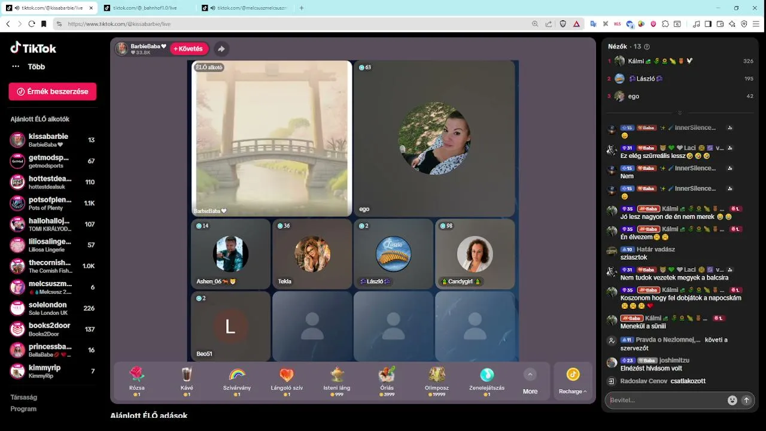The height and width of the screenshot is (431, 766).
Task: Send the Szivárvány rainbow gift
Action: [x=237, y=381]
